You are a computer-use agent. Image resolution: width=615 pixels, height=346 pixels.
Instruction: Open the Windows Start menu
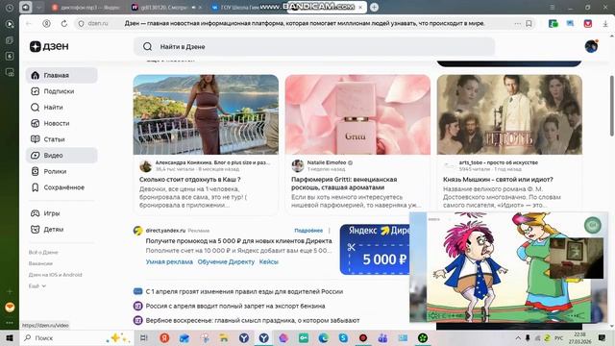(x=10, y=337)
